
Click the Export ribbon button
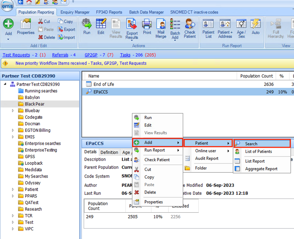(x=66, y=29)
